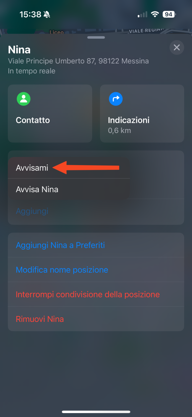Tap the sheet grabber handle
The image size is (192, 417).
(x=96, y=37)
